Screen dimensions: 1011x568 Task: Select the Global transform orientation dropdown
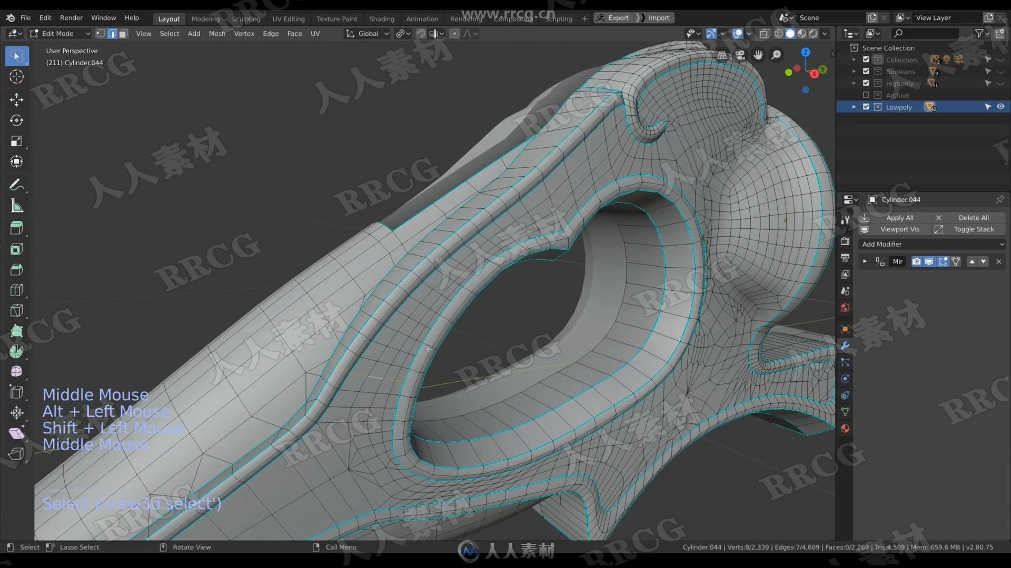(366, 33)
